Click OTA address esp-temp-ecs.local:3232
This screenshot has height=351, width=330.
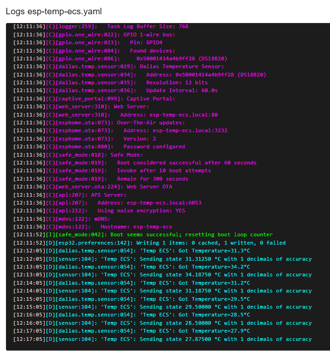[x=120, y=130]
